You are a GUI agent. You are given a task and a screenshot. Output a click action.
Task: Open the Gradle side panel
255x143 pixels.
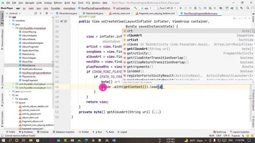tap(253, 18)
